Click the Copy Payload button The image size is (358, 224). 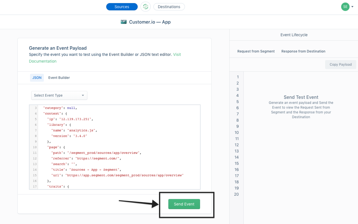341,65
